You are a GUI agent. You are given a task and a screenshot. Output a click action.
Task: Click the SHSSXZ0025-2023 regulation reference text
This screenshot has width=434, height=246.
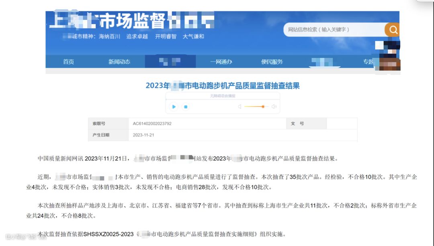coord(108,234)
